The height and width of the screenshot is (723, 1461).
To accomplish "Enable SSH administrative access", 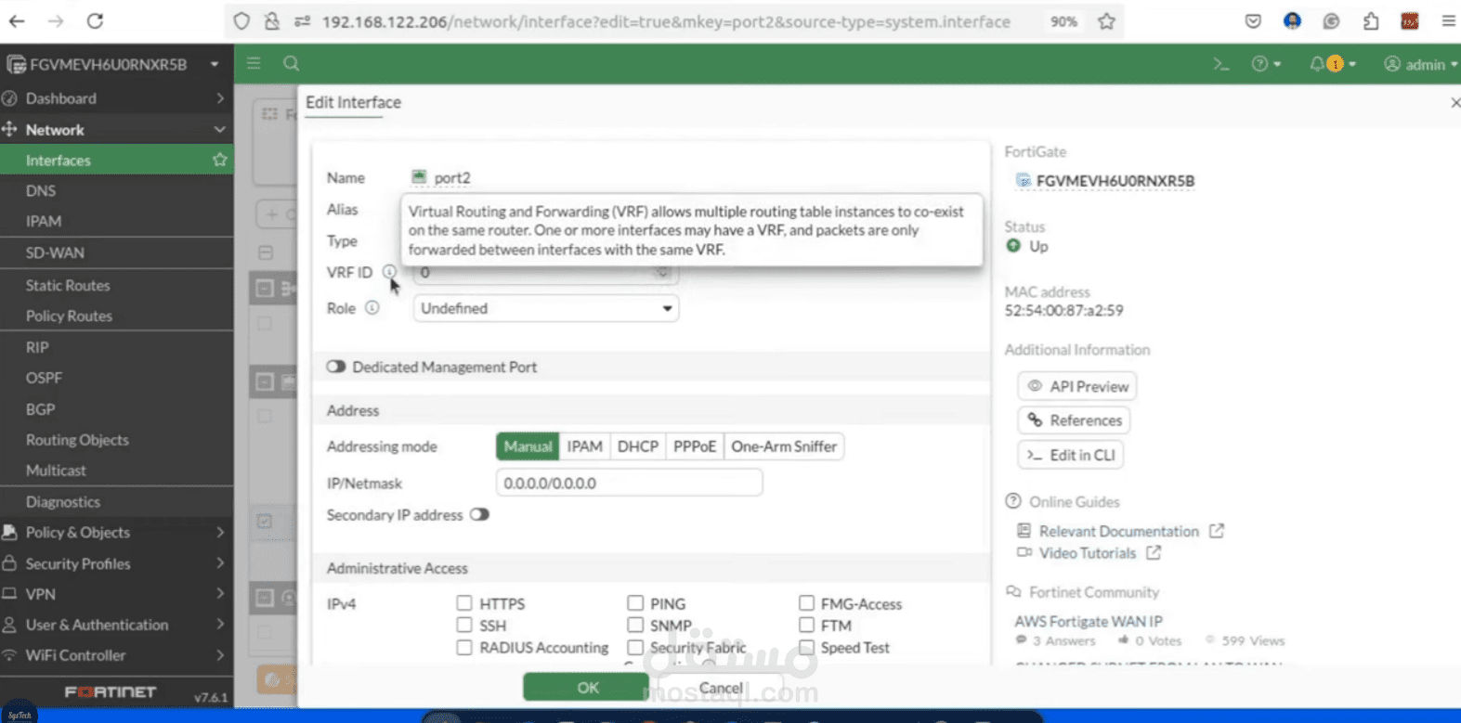I will pyautogui.click(x=464, y=626).
